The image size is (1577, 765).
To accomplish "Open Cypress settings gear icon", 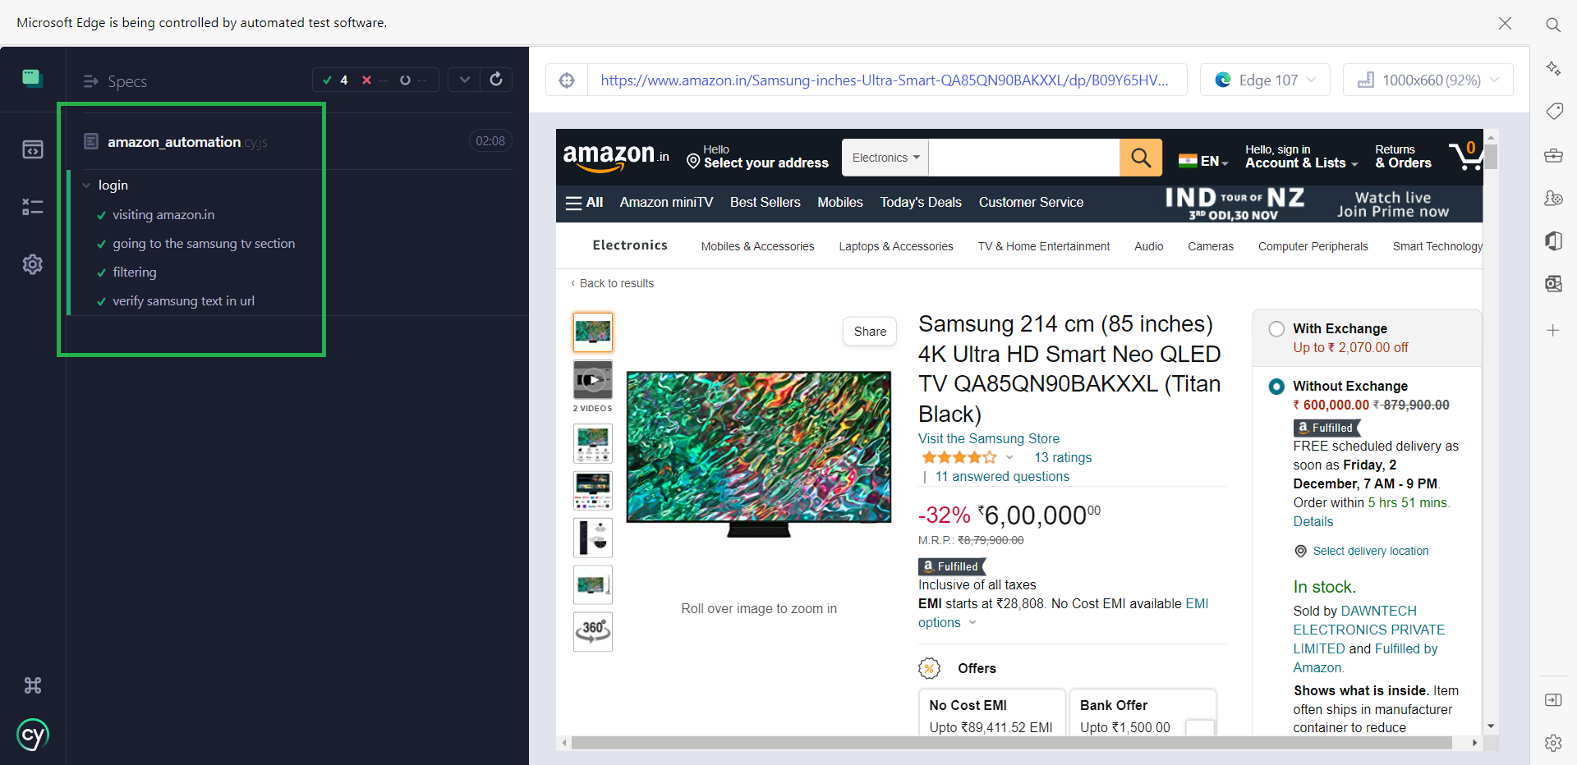I will point(33,263).
